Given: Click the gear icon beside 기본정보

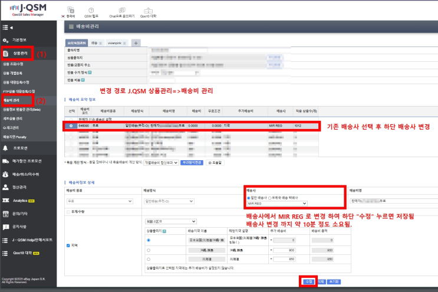Looking at the screenshot, I should [x=5, y=41].
